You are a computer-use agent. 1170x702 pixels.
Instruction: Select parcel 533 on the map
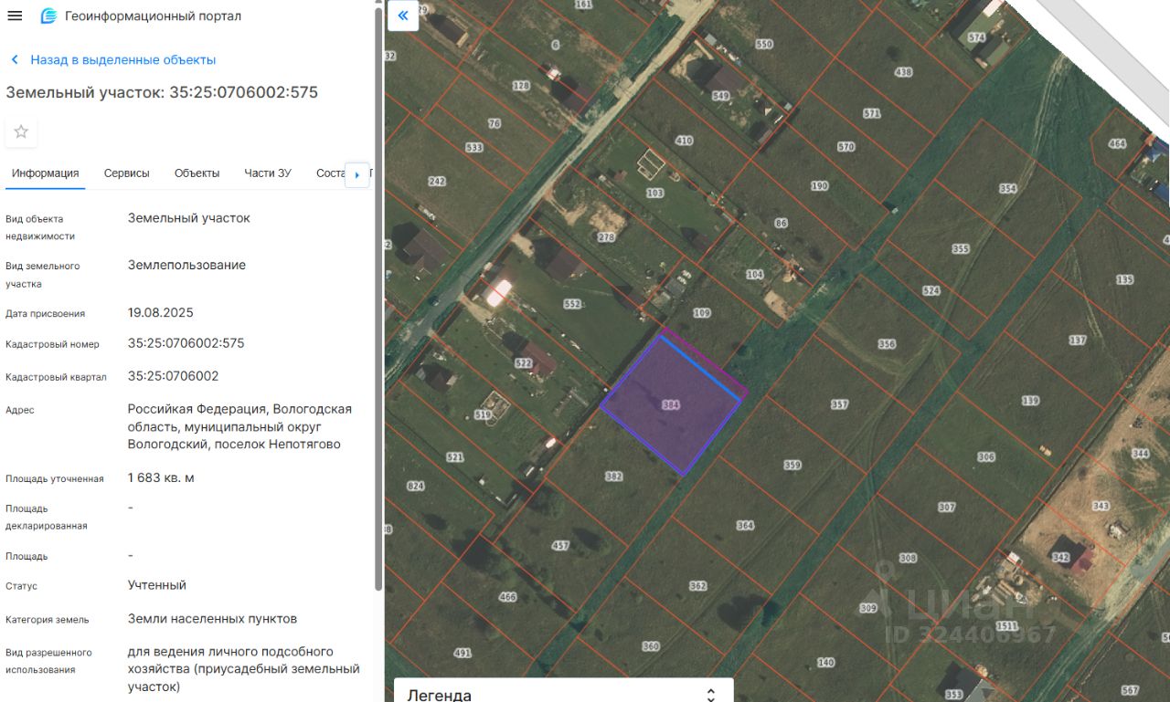[x=473, y=147]
